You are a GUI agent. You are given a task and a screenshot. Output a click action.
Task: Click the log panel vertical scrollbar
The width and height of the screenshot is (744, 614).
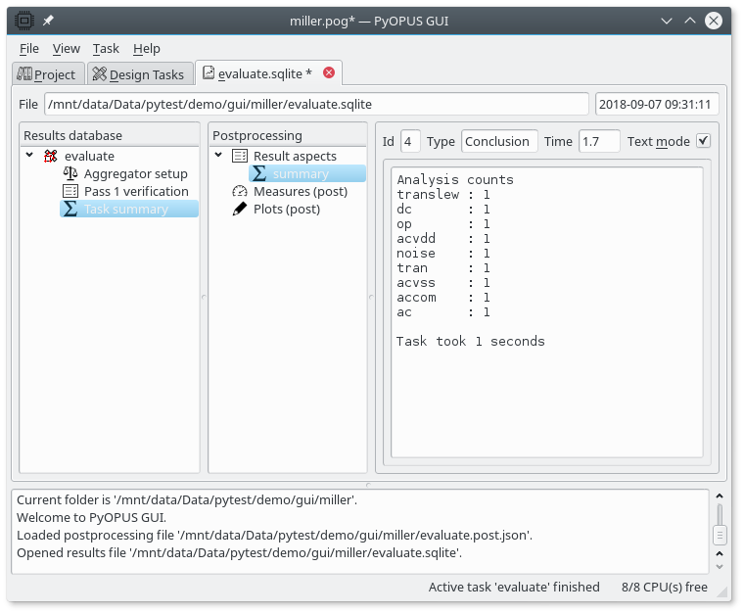[720, 534]
